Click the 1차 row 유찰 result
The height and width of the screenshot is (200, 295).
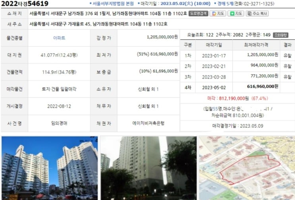pos(287,56)
